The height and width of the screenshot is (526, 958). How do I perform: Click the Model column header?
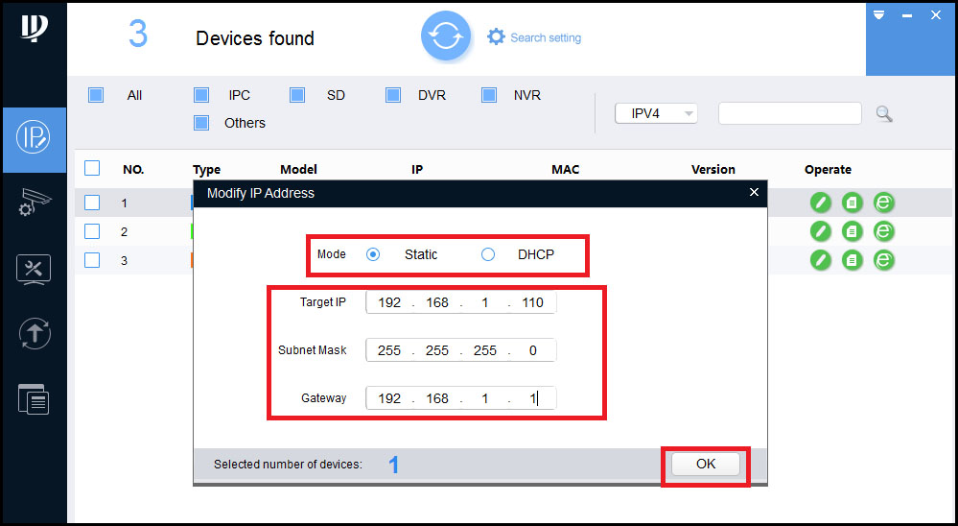tap(299, 170)
